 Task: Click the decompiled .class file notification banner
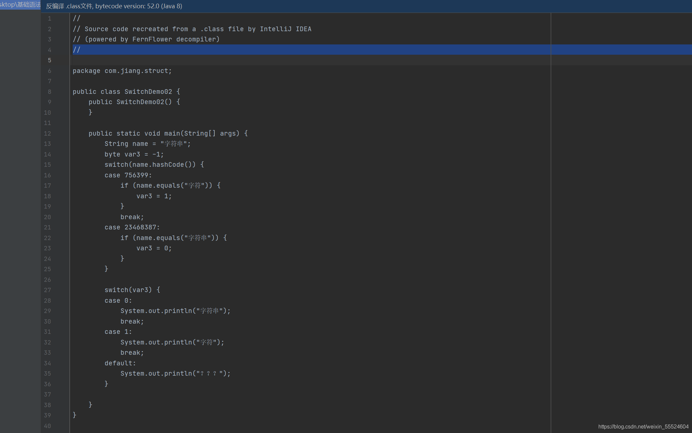click(x=366, y=6)
